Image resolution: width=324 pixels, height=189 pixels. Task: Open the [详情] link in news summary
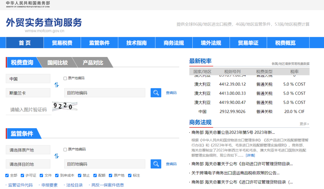tap(250, 155)
